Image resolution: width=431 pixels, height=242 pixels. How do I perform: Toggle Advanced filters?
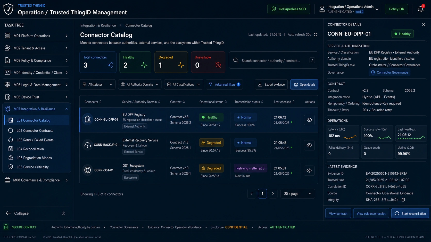click(x=224, y=84)
